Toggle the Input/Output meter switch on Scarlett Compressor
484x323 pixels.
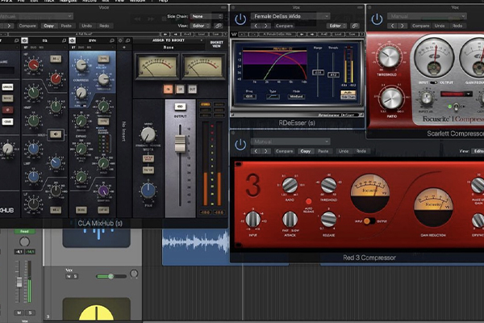(x=434, y=82)
